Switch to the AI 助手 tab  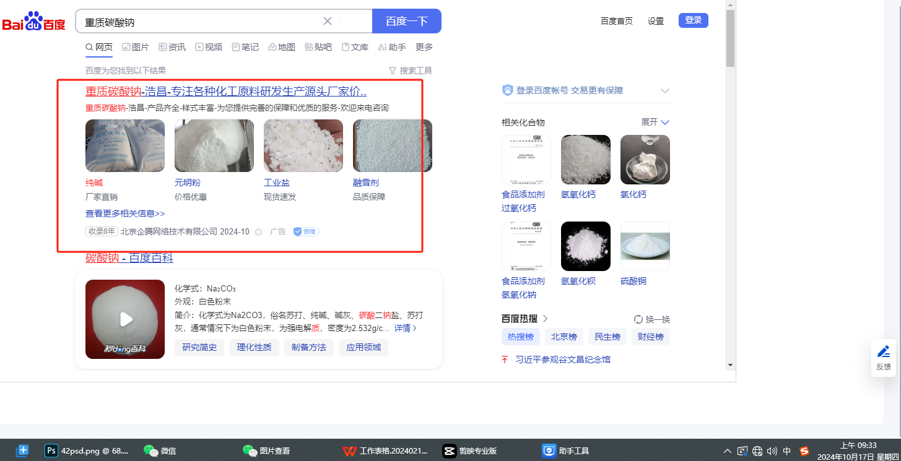point(392,47)
